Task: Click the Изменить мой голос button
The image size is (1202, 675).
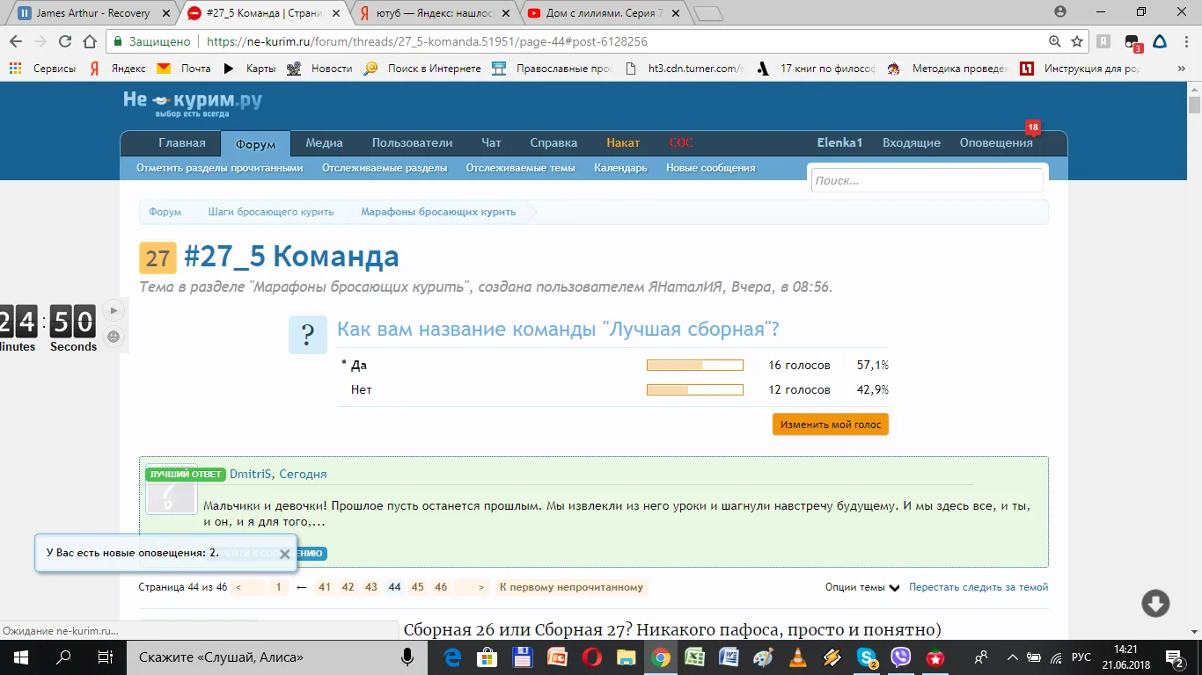Action: pyautogui.click(x=830, y=425)
